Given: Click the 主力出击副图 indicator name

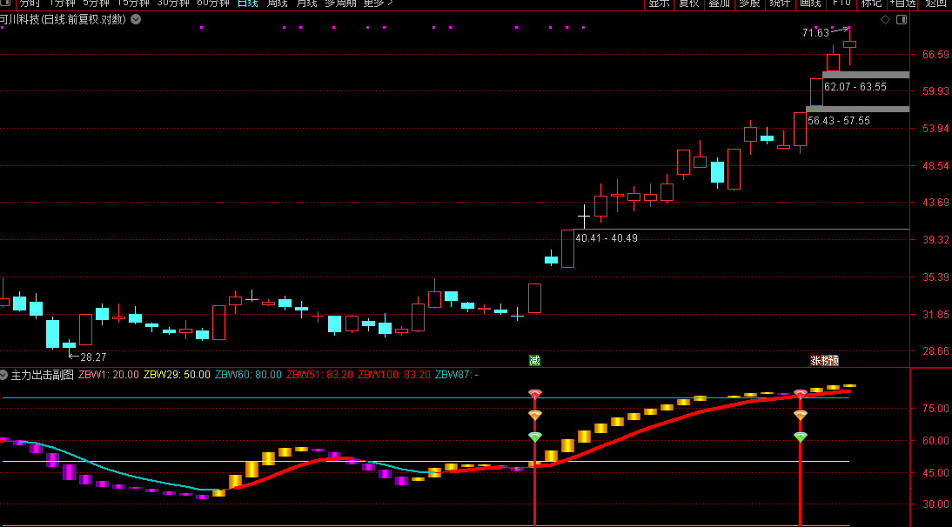Looking at the screenshot, I should coord(42,375).
